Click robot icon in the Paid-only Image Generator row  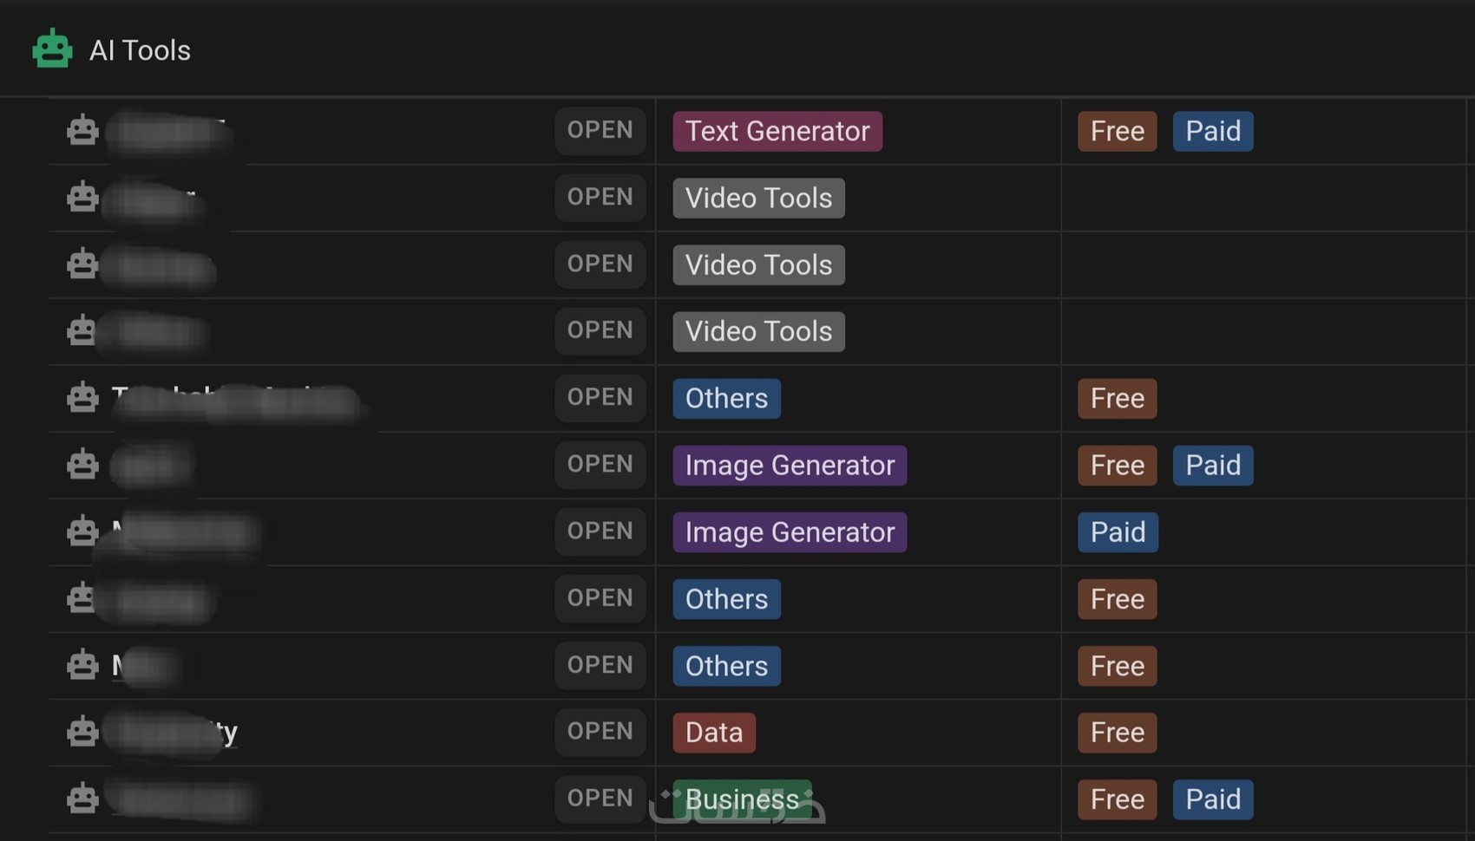point(82,531)
